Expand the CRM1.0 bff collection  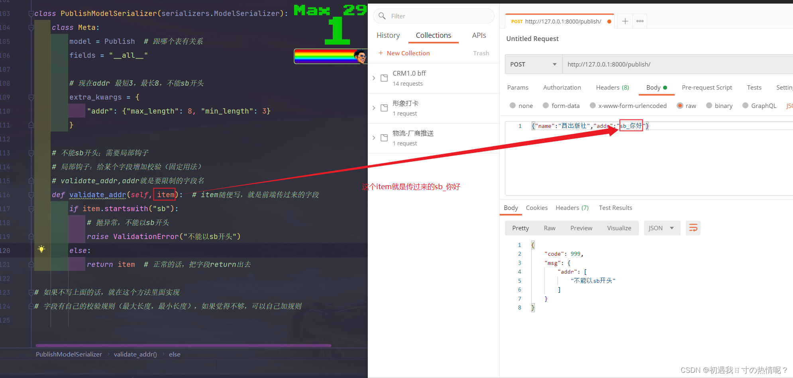373,78
